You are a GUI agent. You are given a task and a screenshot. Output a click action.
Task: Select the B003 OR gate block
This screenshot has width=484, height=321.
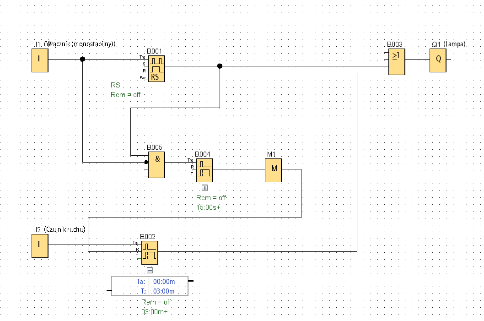(397, 62)
